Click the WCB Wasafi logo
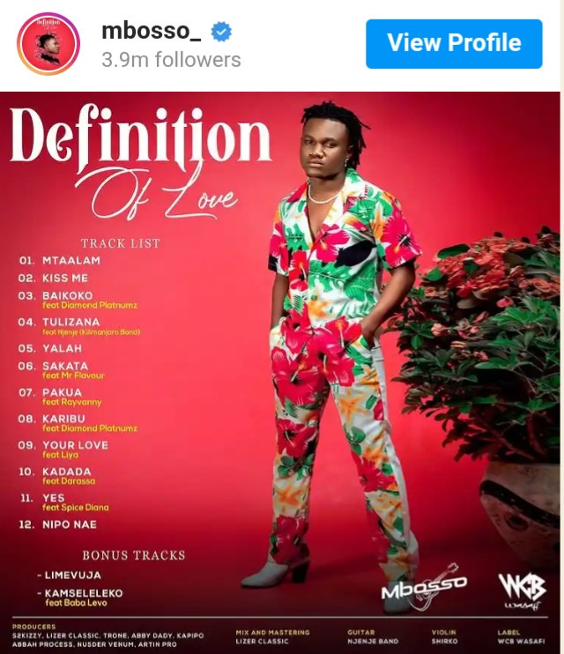The width and height of the screenshot is (564, 654). tap(523, 591)
